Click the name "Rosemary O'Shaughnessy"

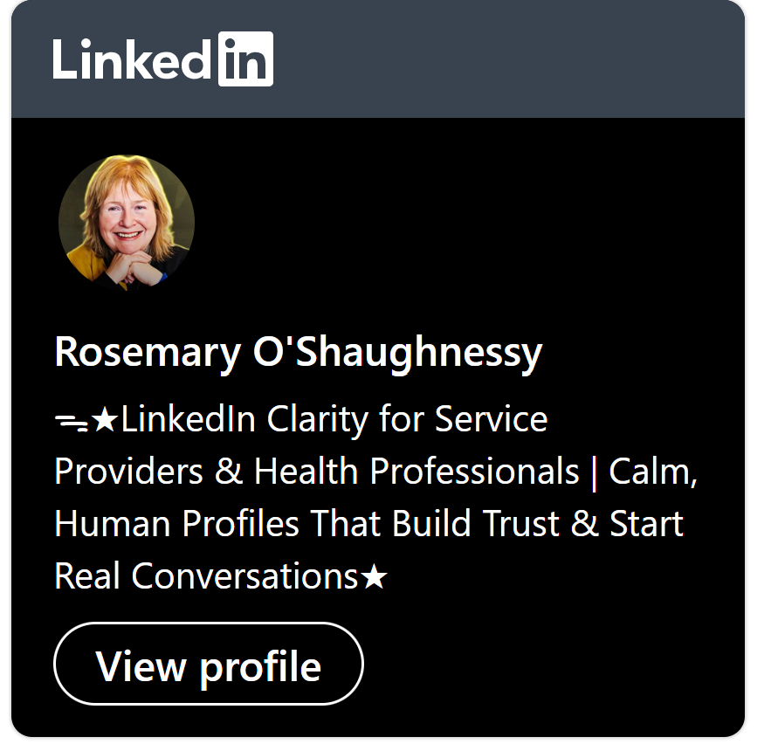(299, 353)
